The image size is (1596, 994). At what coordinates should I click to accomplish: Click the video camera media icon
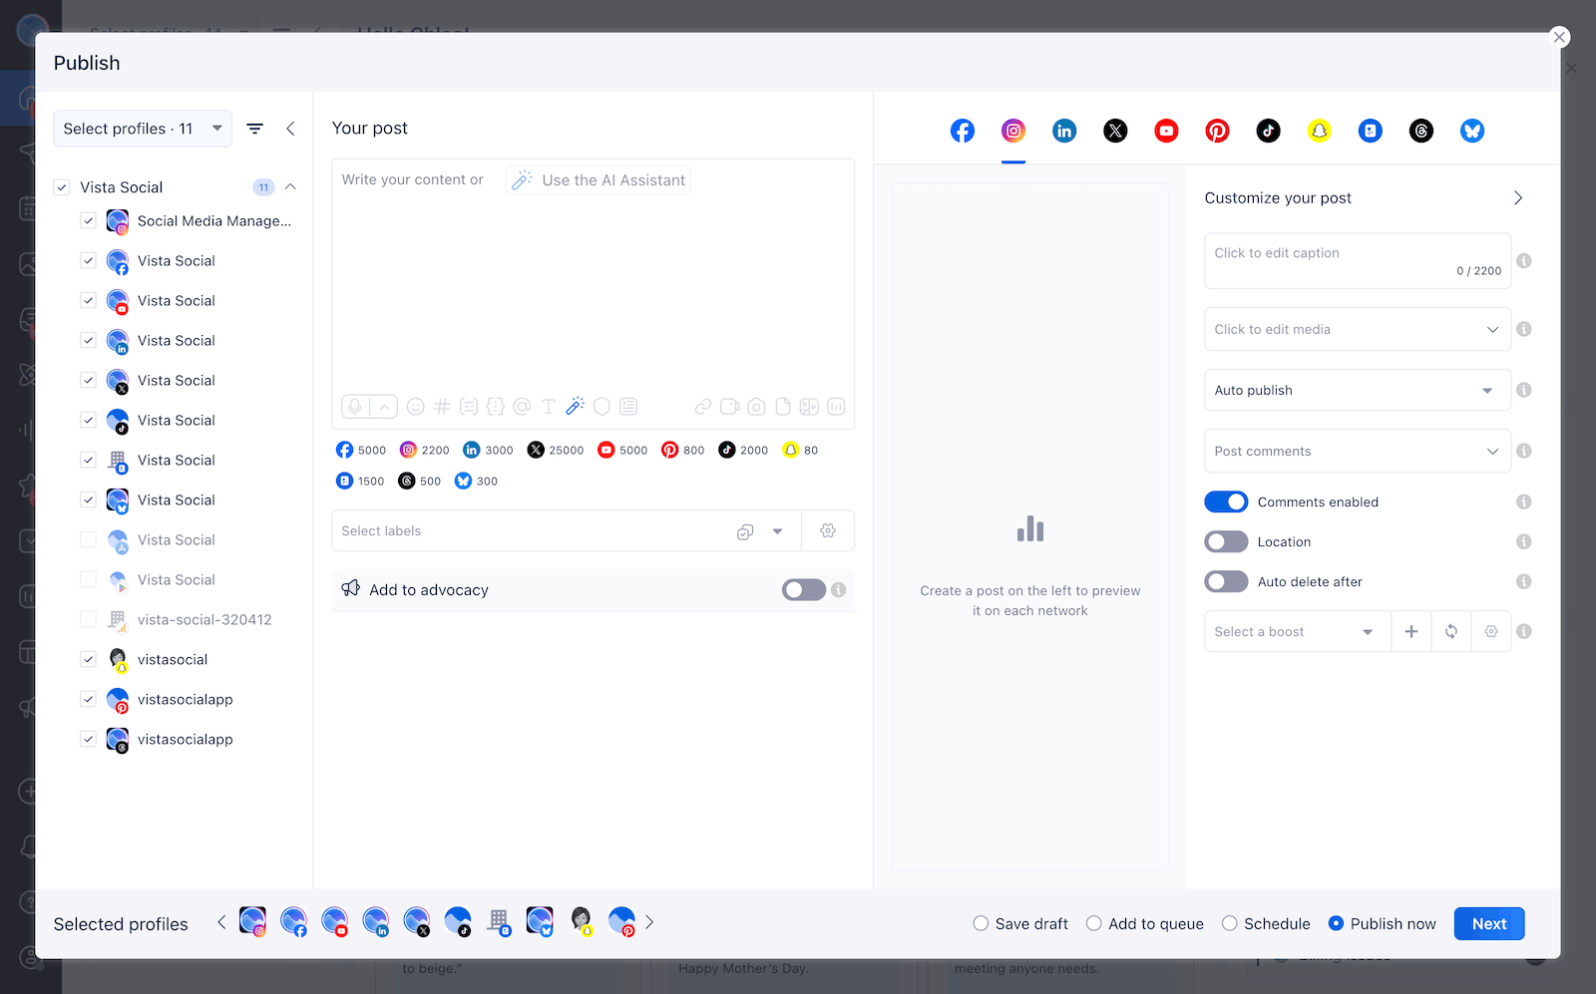(730, 407)
